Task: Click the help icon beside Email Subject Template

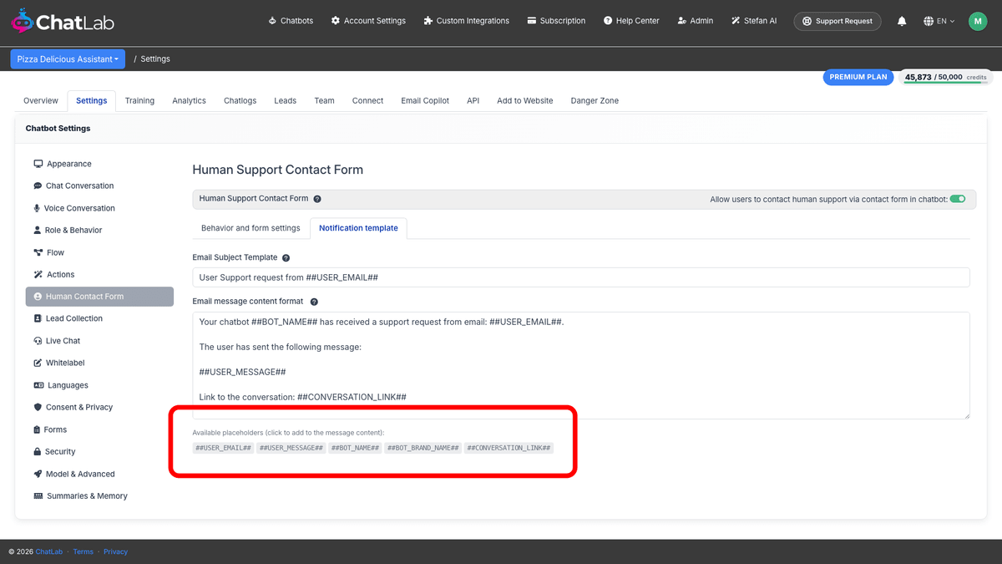Action: [x=286, y=258]
